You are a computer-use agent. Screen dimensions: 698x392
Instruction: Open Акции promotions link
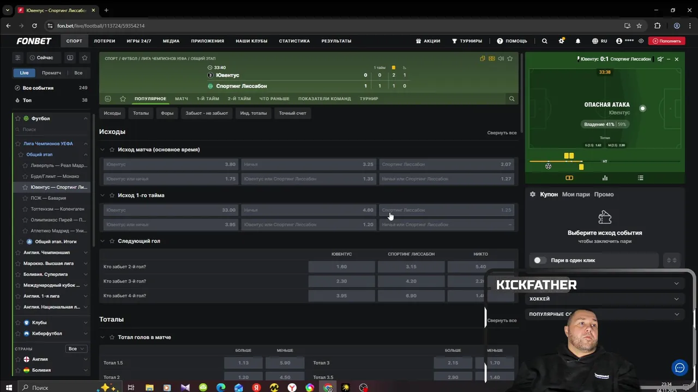click(428, 41)
